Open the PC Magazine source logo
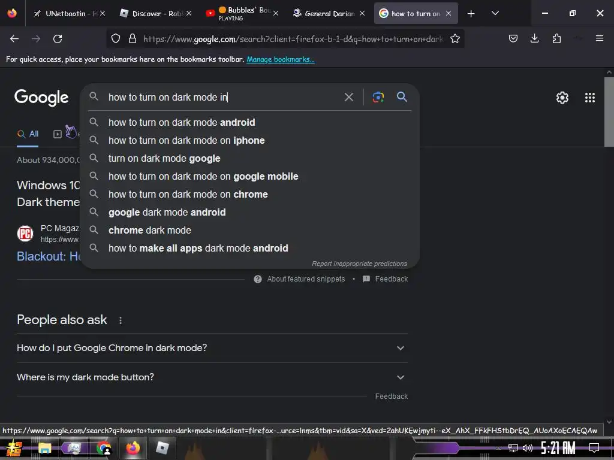614x460 pixels. pyautogui.click(x=25, y=234)
